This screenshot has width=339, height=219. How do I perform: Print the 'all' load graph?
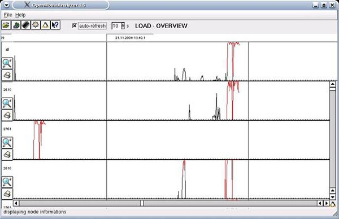[x=7, y=75]
